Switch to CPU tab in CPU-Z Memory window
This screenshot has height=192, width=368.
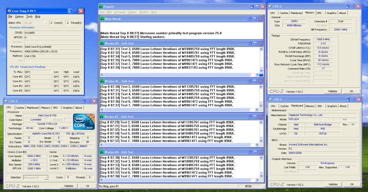tap(272, 13)
